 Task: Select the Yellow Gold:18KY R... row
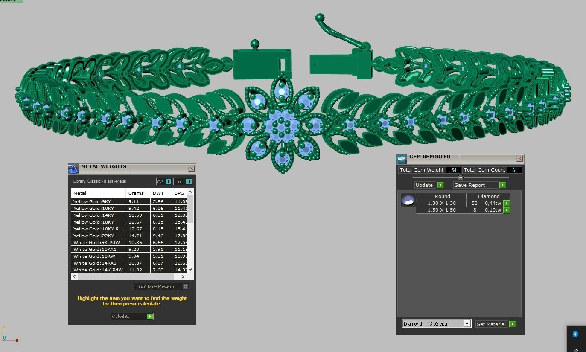129,229
